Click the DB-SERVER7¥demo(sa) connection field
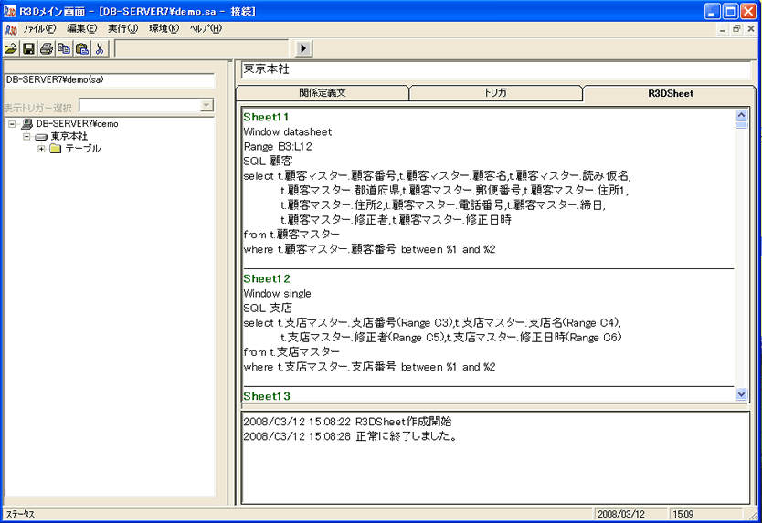 [x=108, y=79]
